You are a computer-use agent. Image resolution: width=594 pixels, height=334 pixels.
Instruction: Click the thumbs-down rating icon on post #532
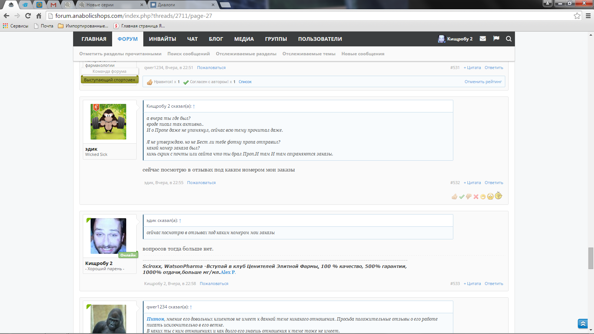[x=469, y=197]
